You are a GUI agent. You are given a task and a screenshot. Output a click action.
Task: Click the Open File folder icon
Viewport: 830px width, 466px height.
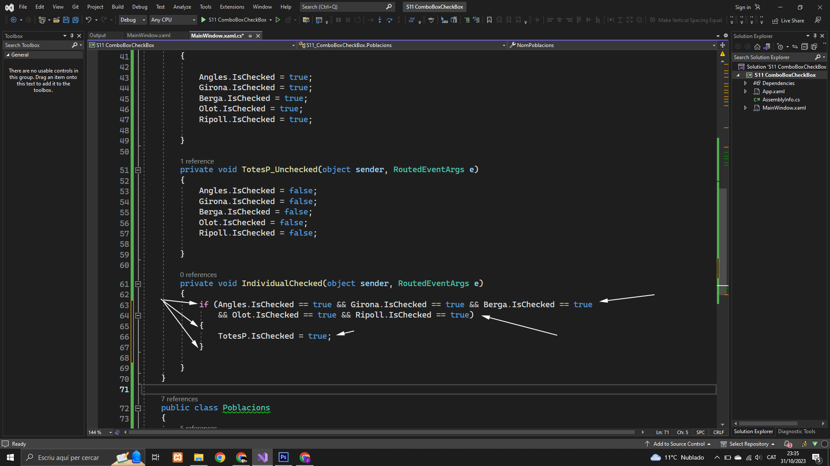56,20
